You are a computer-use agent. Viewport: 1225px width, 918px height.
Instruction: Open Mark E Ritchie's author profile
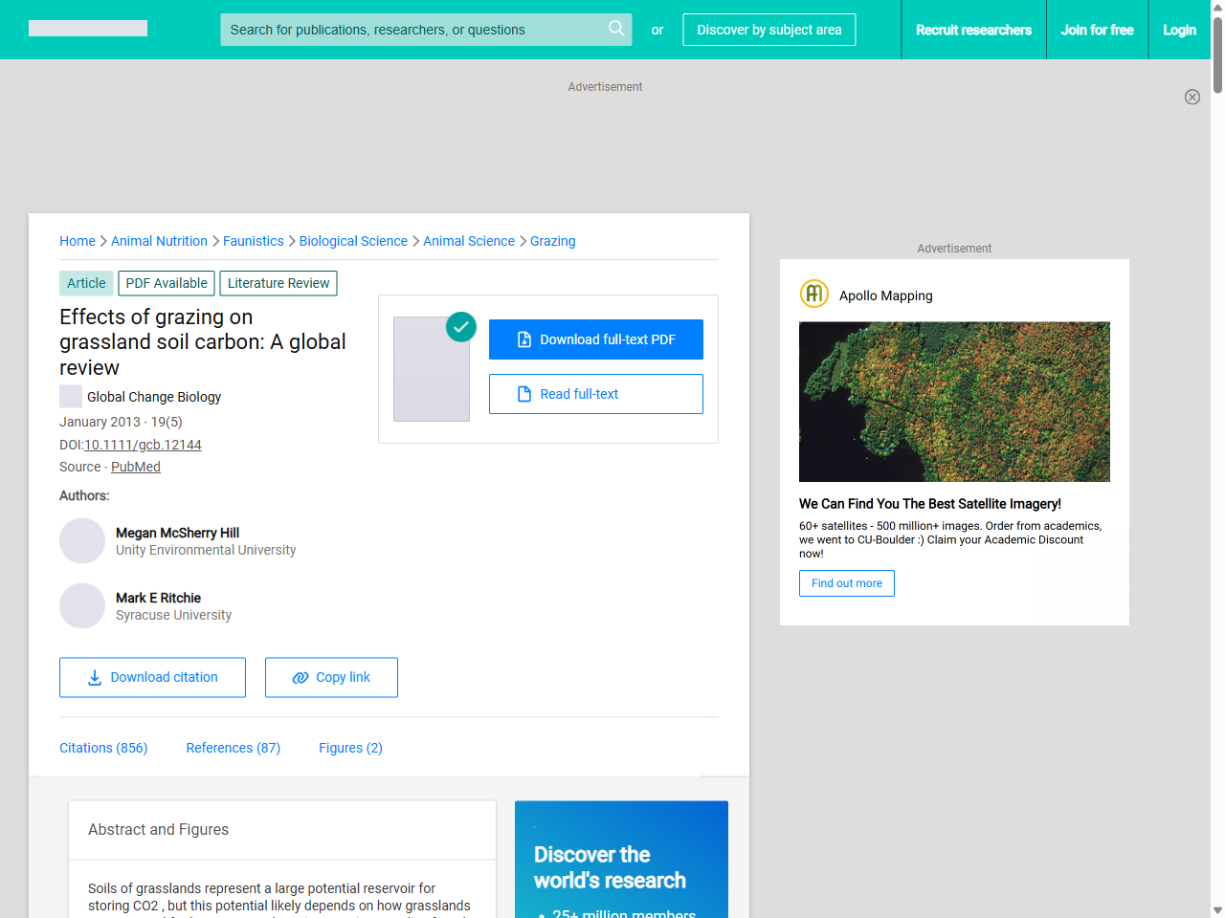158,598
